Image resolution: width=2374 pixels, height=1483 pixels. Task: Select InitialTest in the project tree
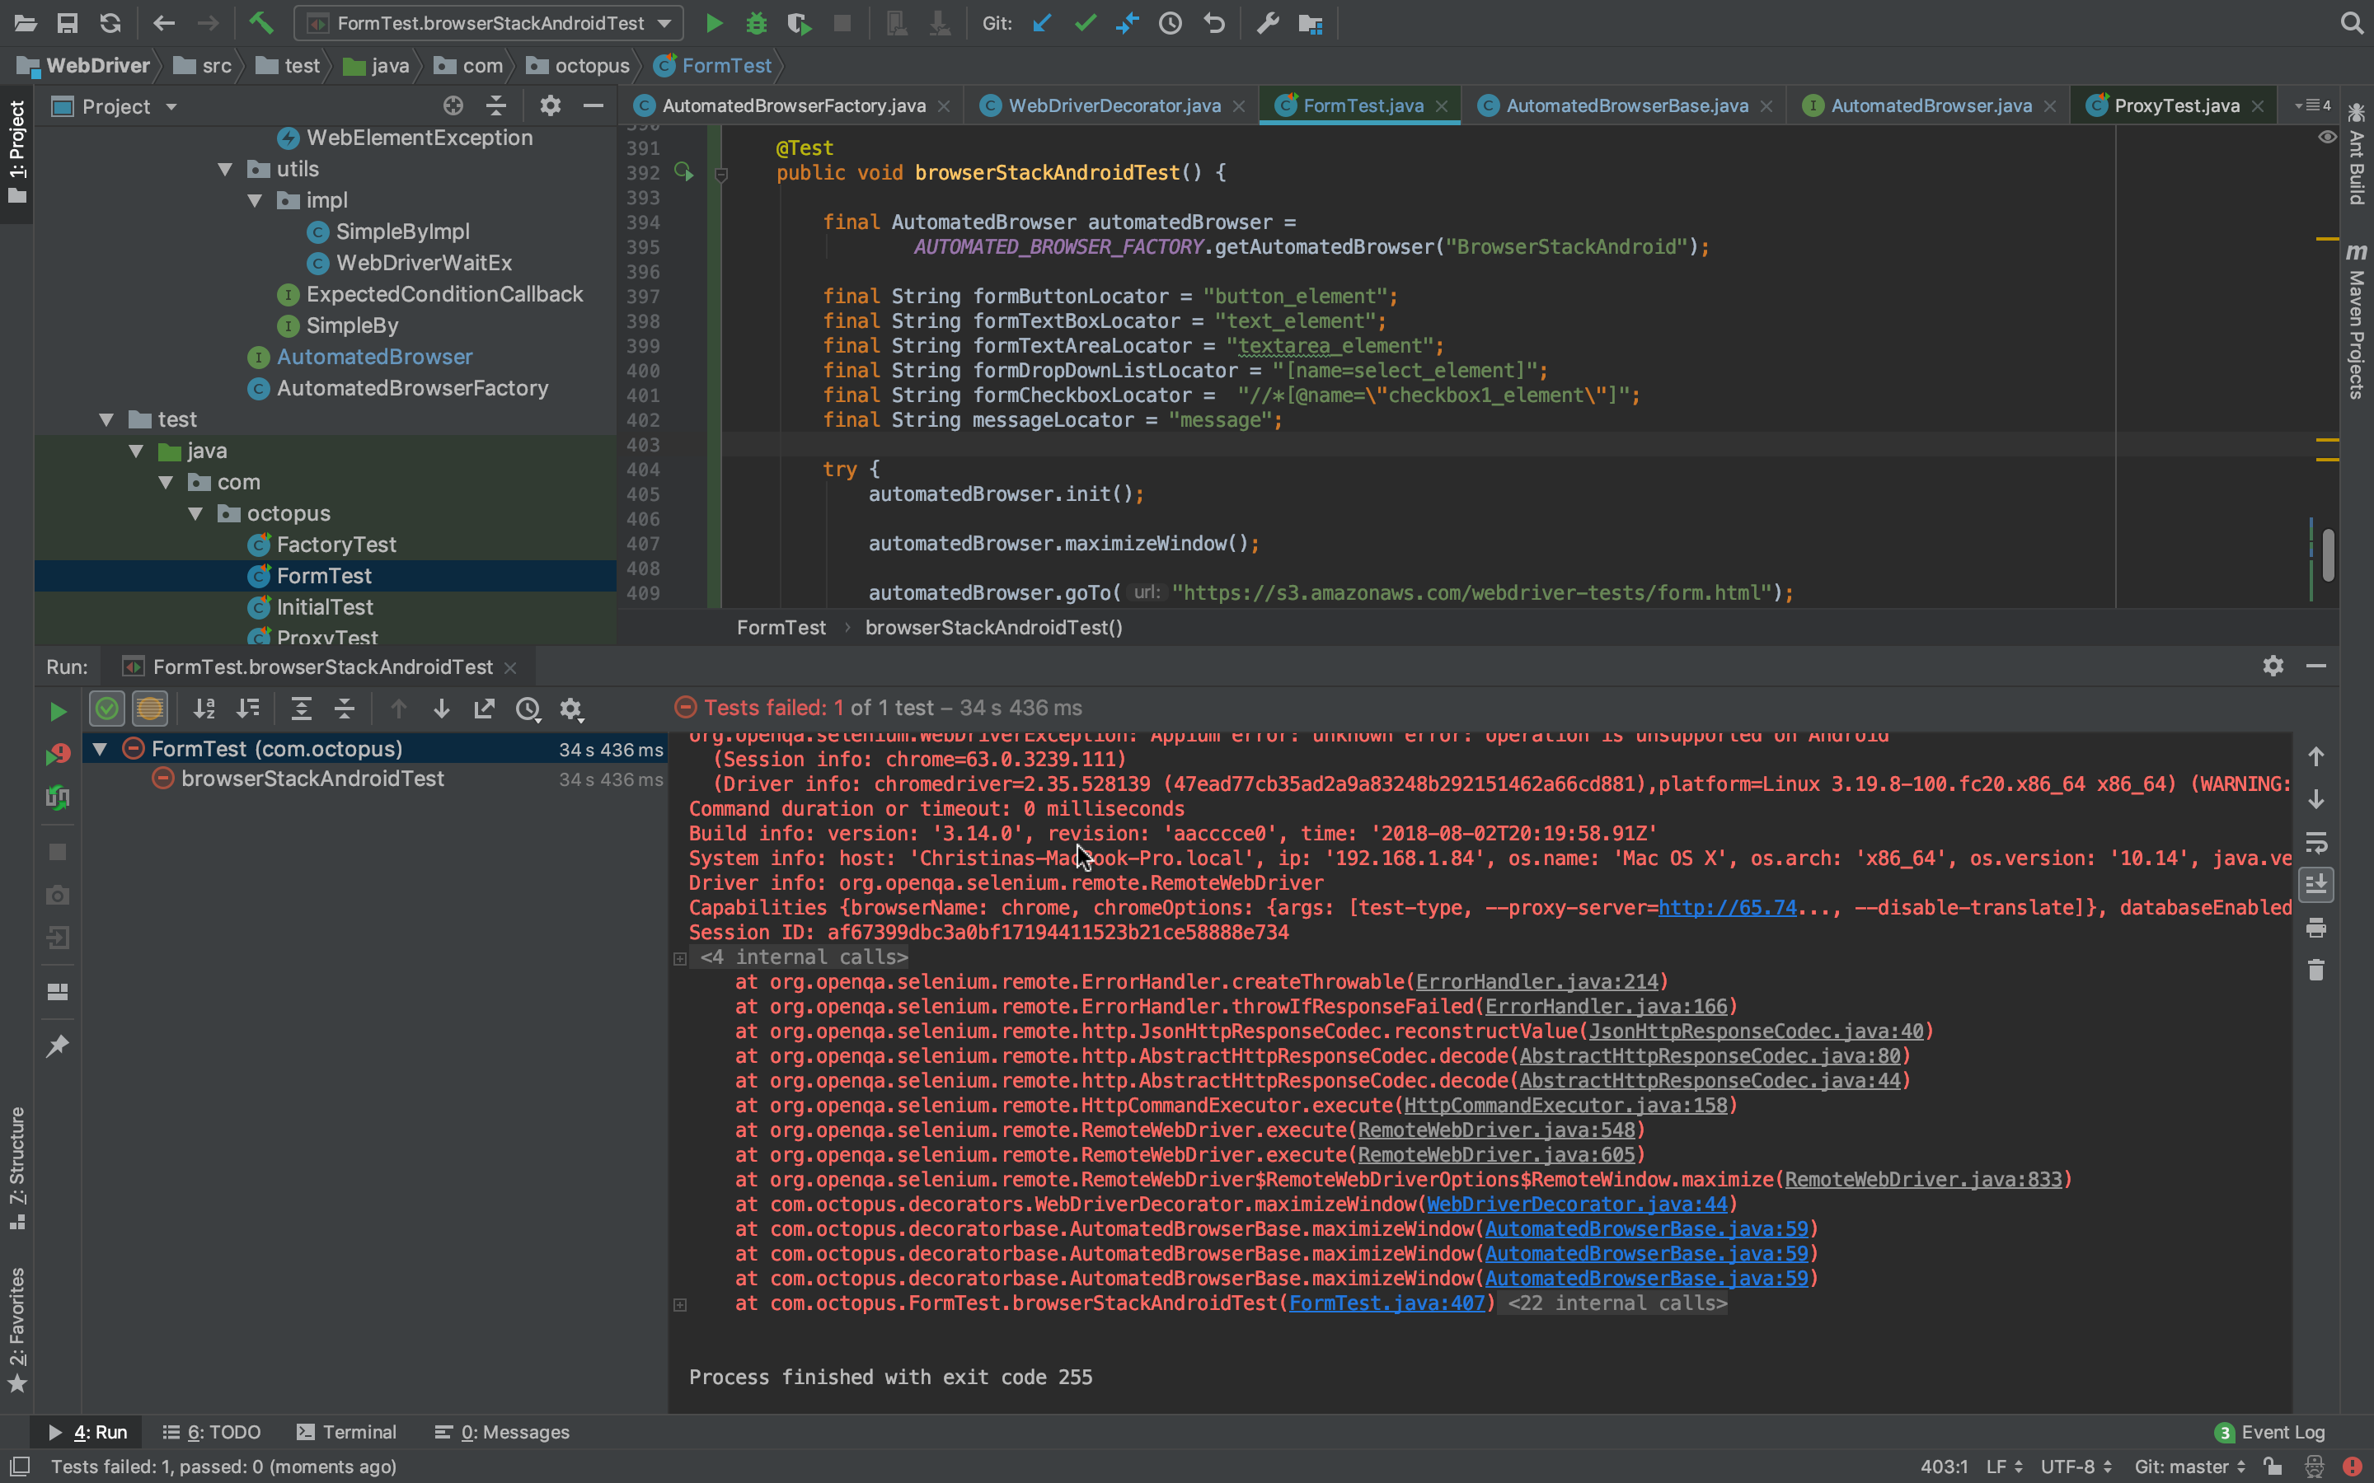pyautogui.click(x=325, y=607)
